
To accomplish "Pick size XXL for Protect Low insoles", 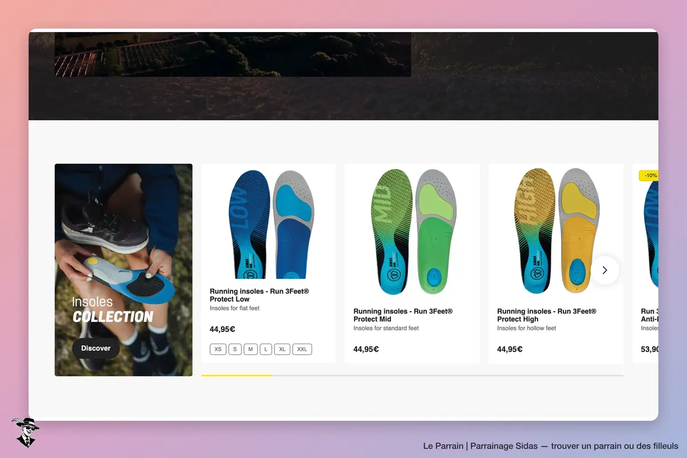I will [302, 349].
